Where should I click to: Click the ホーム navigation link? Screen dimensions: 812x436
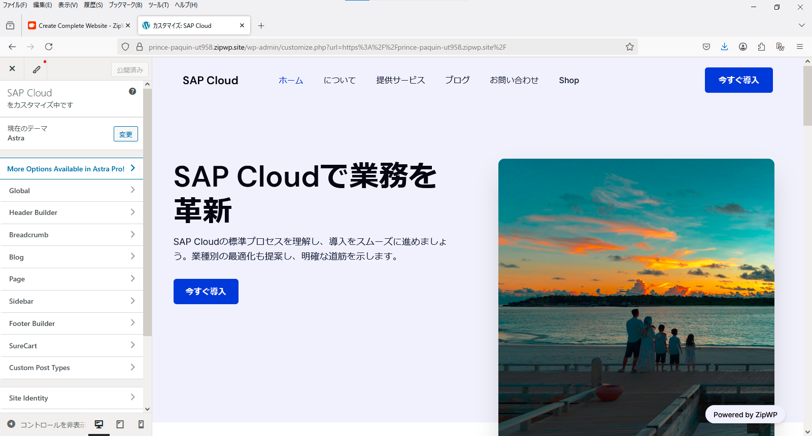click(291, 80)
